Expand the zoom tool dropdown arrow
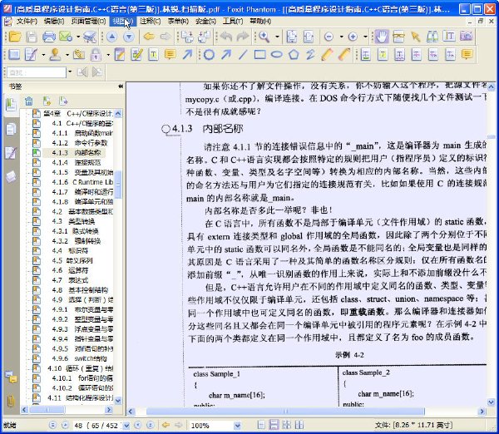The height and width of the screenshot is (434, 499). (x=277, y=37)
